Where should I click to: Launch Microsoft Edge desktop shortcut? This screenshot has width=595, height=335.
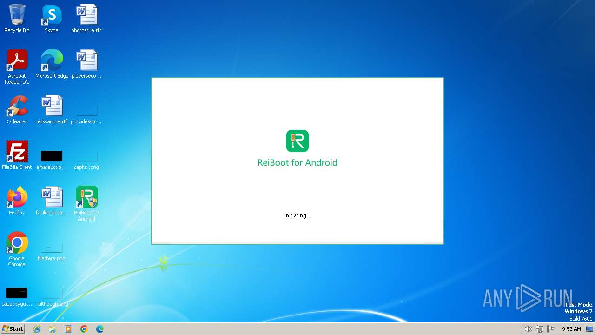(x=52, y=64)
